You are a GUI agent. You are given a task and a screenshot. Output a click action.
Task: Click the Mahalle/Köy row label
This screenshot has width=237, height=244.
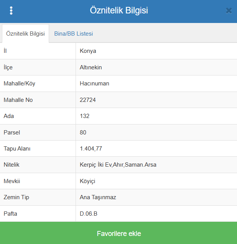pyautogui.click(x=20, y=84)
